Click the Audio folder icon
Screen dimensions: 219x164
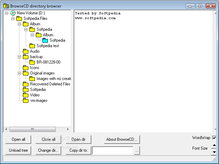(x=26, y=51)
